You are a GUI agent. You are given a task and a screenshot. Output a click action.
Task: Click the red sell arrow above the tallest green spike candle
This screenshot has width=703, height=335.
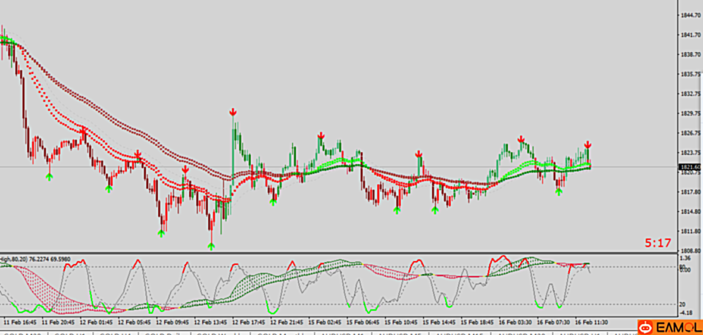[233, 112]
